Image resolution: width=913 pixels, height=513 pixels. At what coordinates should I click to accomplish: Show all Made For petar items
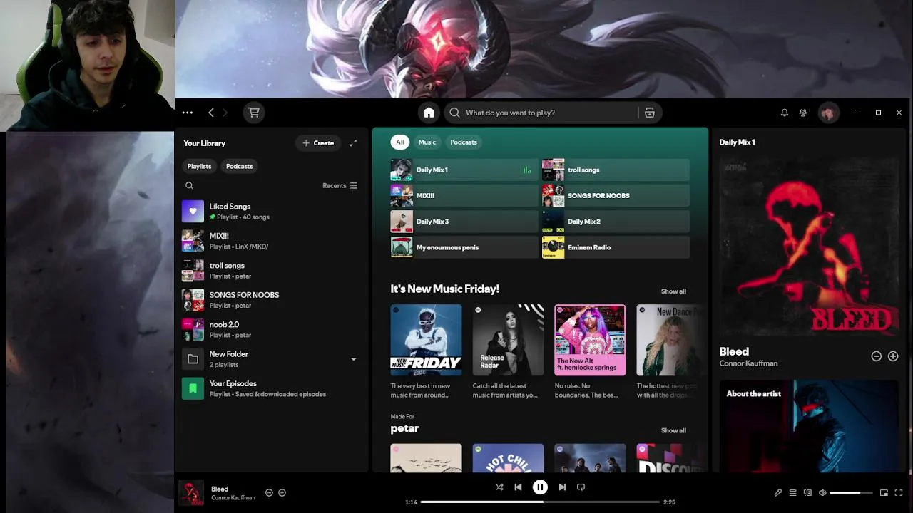[673, 430]
